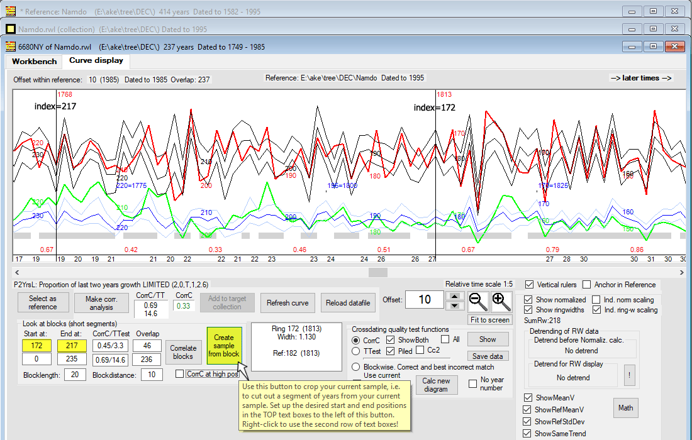Enable Anchor in Reference checkbox

pyautogui.click(x=586, y=285)
